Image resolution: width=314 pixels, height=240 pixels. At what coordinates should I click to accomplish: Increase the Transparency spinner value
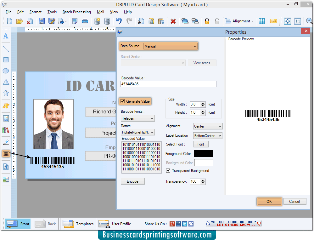[x=203, y=180]
